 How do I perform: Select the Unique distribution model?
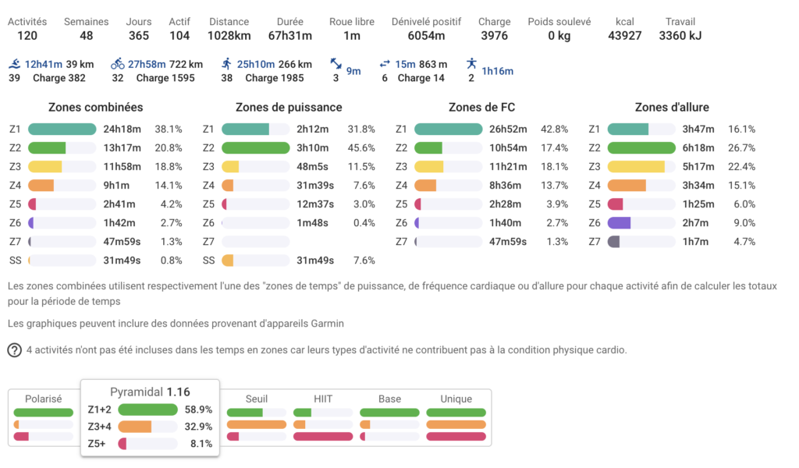(456, 399)
